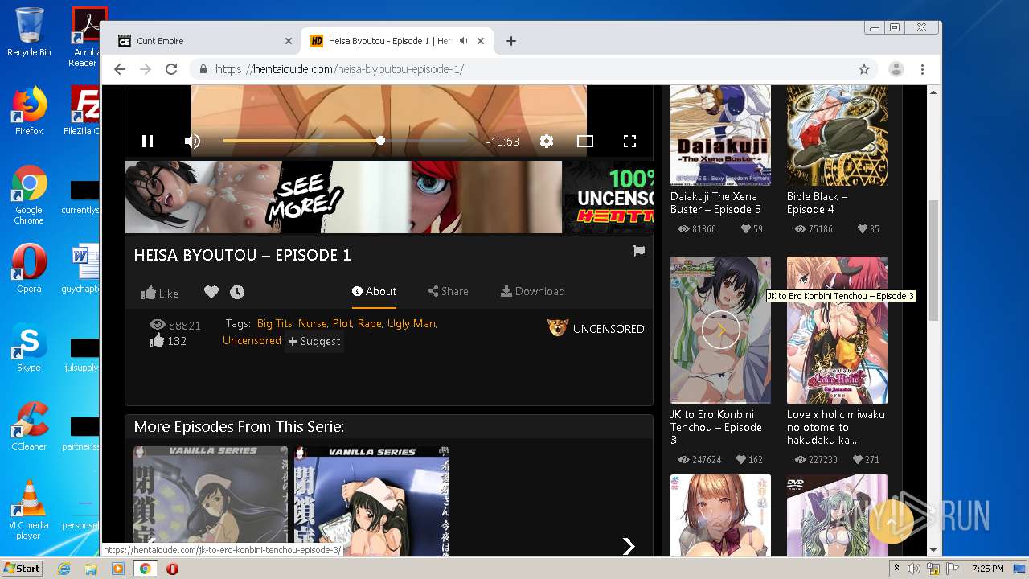1029x579 pixels.
Task: Launch Internet Explorer from the taskbar
Action: point(64,569)
